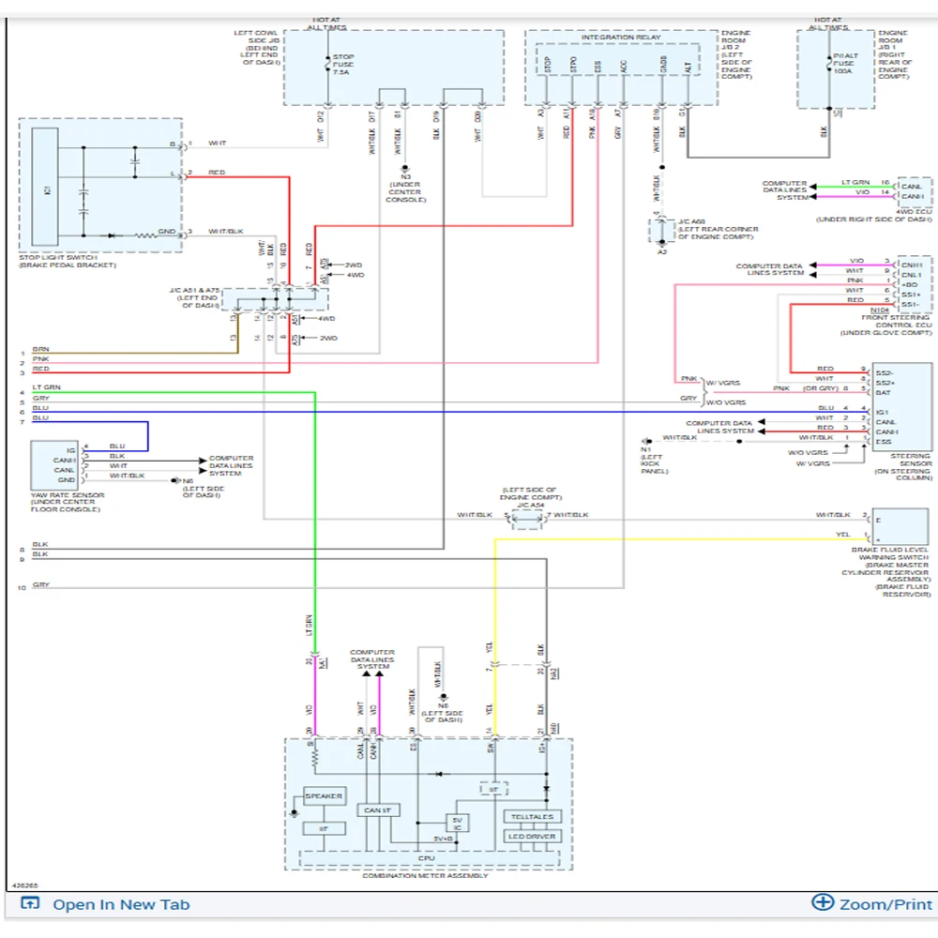The image size is (938, 938).
Task: Click the J/C A54 connector label
Action: click(531, 505)
